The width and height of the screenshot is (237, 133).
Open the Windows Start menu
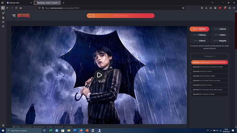[3, 131]
